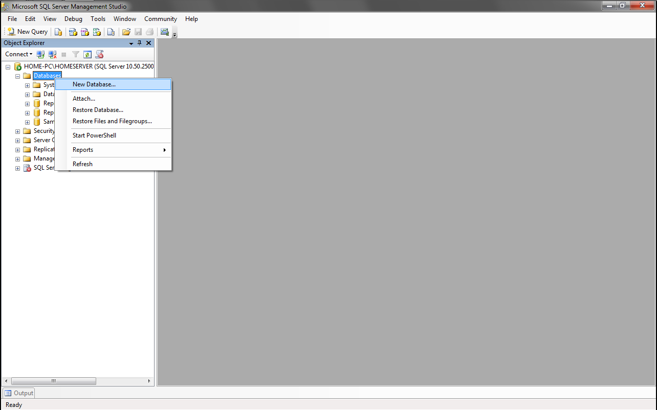Choose Start PowerShell from context menu
657x410 pixels.
(113, 135)
